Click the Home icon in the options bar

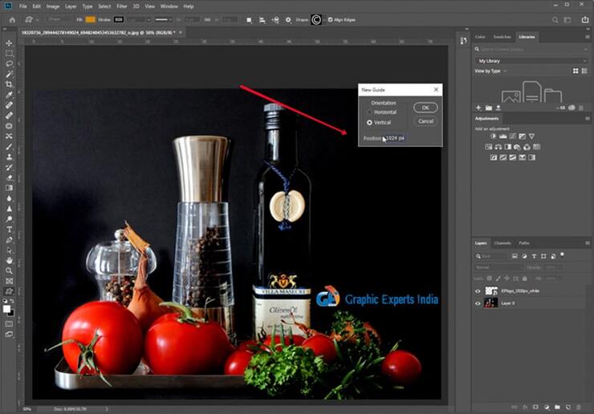(11, 19)
